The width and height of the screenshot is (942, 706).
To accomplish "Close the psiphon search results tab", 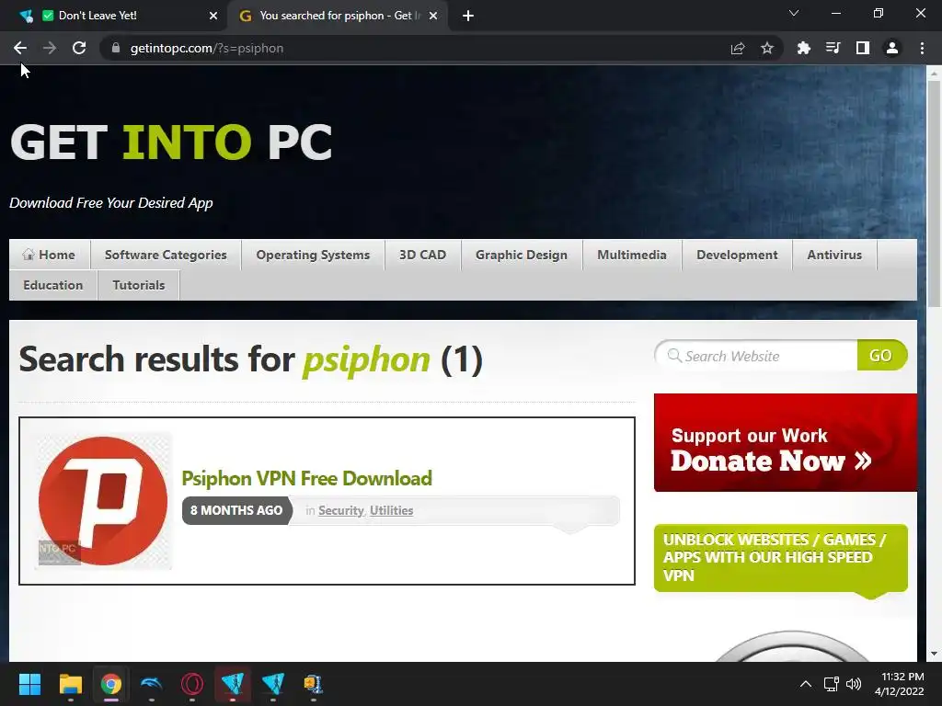I will pyautogui.click(x=433, y=16).
